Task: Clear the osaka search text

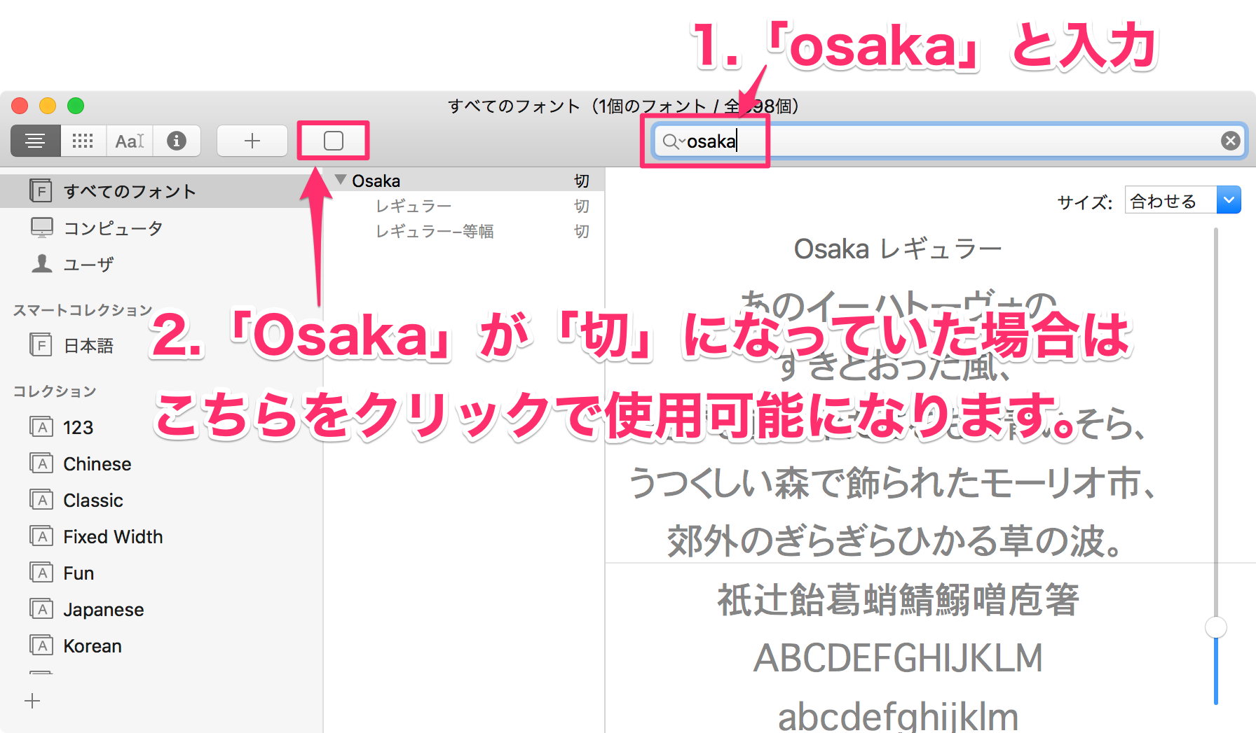Action: point(1230,141)
